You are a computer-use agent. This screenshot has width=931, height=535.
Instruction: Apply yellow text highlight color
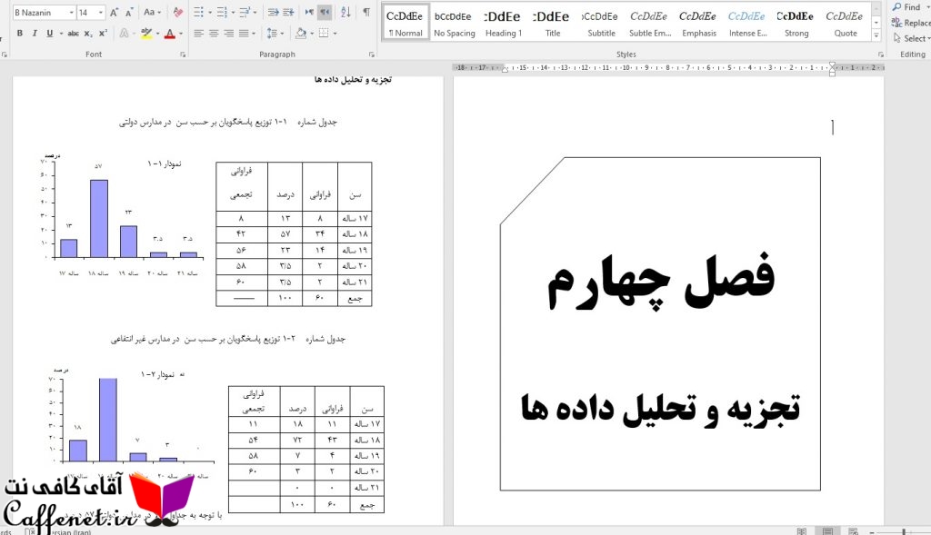(x=146, y=34)
